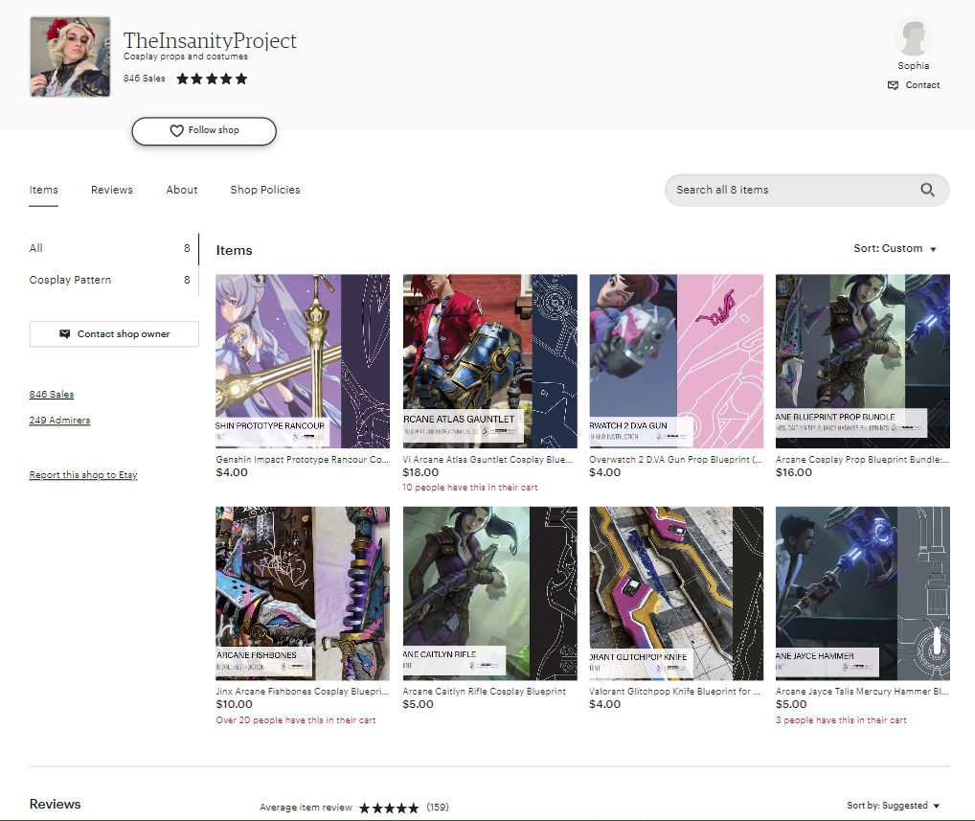The height and width of the screenshot is (821, 975).
Task: Click Sophia's owner avatar
Action: click(x=913, y=36)
